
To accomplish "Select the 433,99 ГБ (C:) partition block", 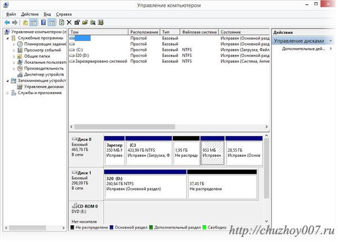I will click(x=149, y=149).
